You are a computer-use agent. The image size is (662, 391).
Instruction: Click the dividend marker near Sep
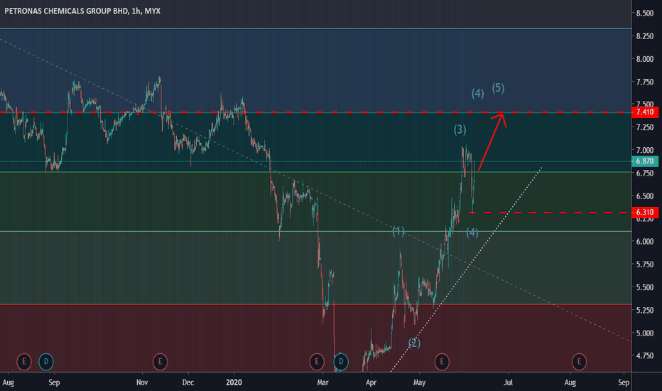click(46, 361)
